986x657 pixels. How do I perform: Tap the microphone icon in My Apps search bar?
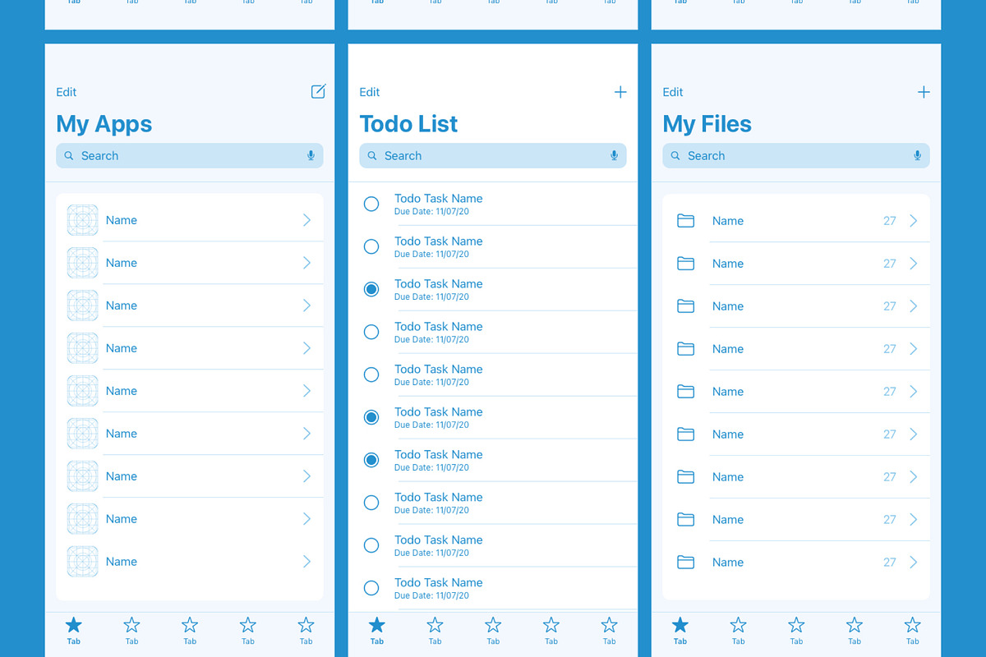[311, 155]
